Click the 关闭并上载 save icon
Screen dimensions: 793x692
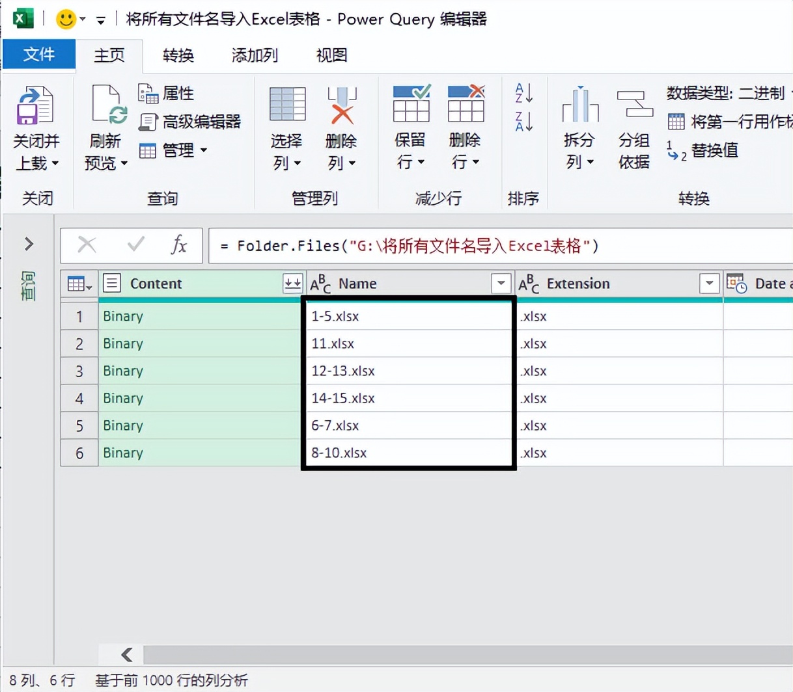point(35,105)
